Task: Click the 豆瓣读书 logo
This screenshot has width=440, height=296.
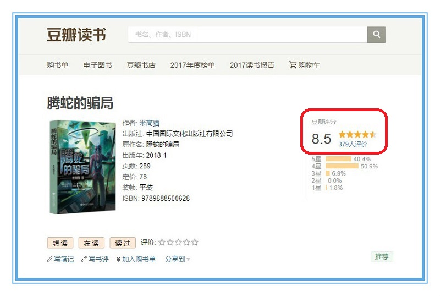Action: (x=76, y=35)
